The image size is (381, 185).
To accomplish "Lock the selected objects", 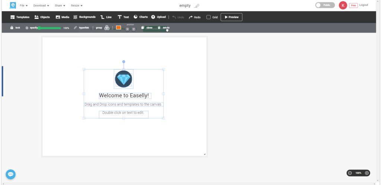I will pos(15,28).
